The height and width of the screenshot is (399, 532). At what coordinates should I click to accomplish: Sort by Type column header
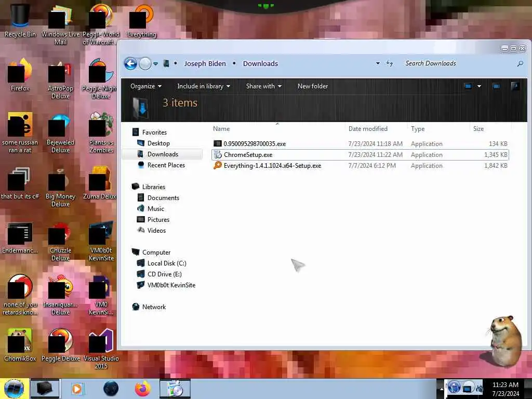click(438, 129)
